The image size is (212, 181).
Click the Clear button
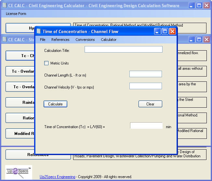[x=150, y=104]
